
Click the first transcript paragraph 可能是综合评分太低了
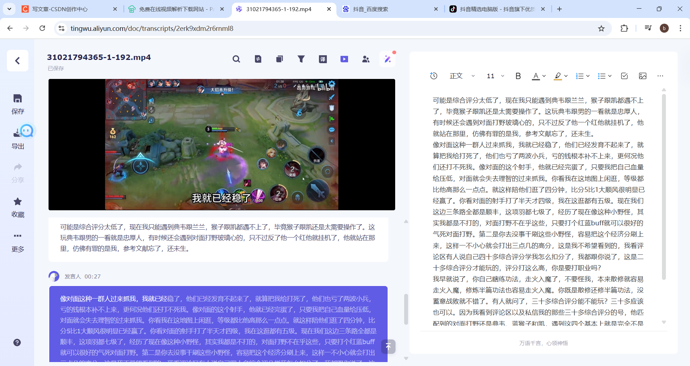click(x=218, y=238)
